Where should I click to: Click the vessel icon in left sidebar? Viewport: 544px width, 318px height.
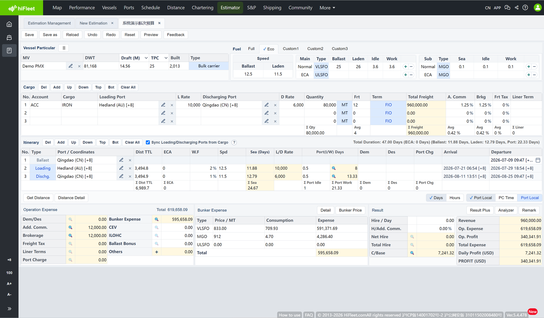click(9, 37)
